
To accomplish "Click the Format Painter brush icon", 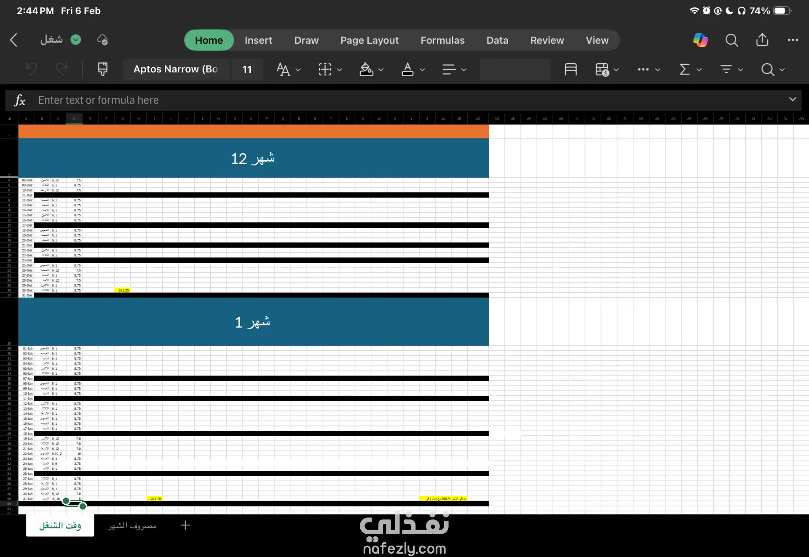I will coord(102,69).
